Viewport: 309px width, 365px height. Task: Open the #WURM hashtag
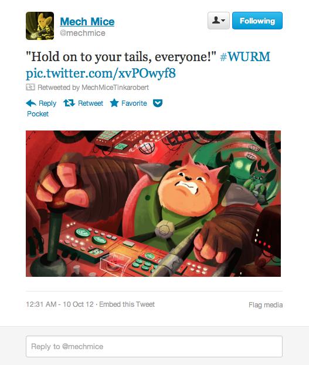point(245,57)
